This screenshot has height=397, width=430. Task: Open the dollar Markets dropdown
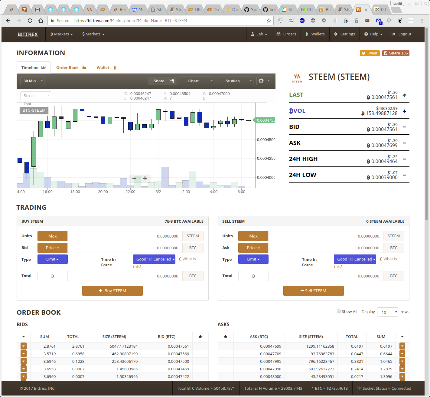coord(93,34)
